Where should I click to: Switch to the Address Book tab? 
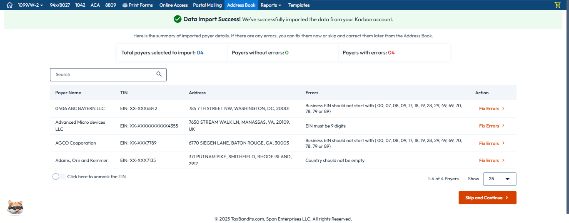241,5
